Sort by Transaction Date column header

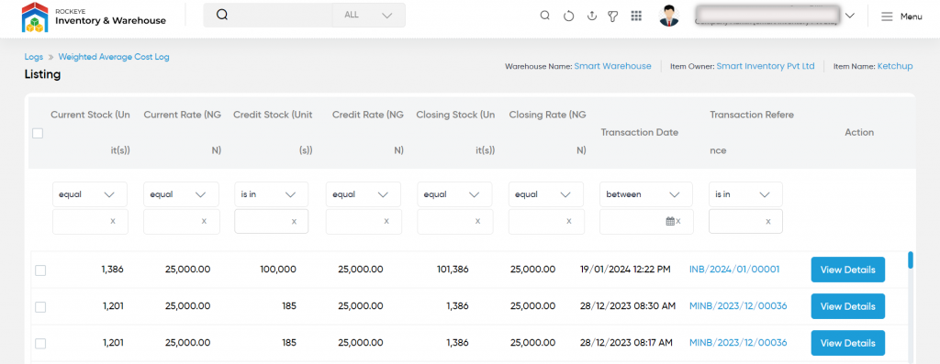tap(640, 132)
